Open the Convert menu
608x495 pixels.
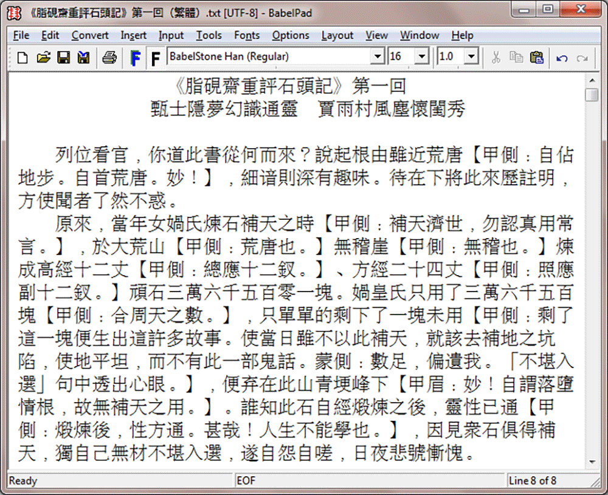[90, 35]
